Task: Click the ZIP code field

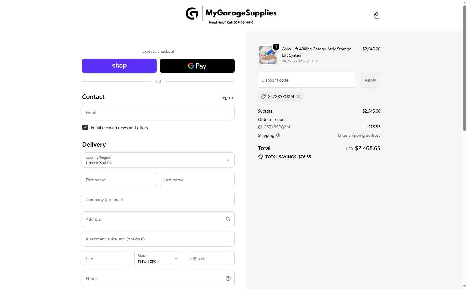Action: tap(211, 259)
